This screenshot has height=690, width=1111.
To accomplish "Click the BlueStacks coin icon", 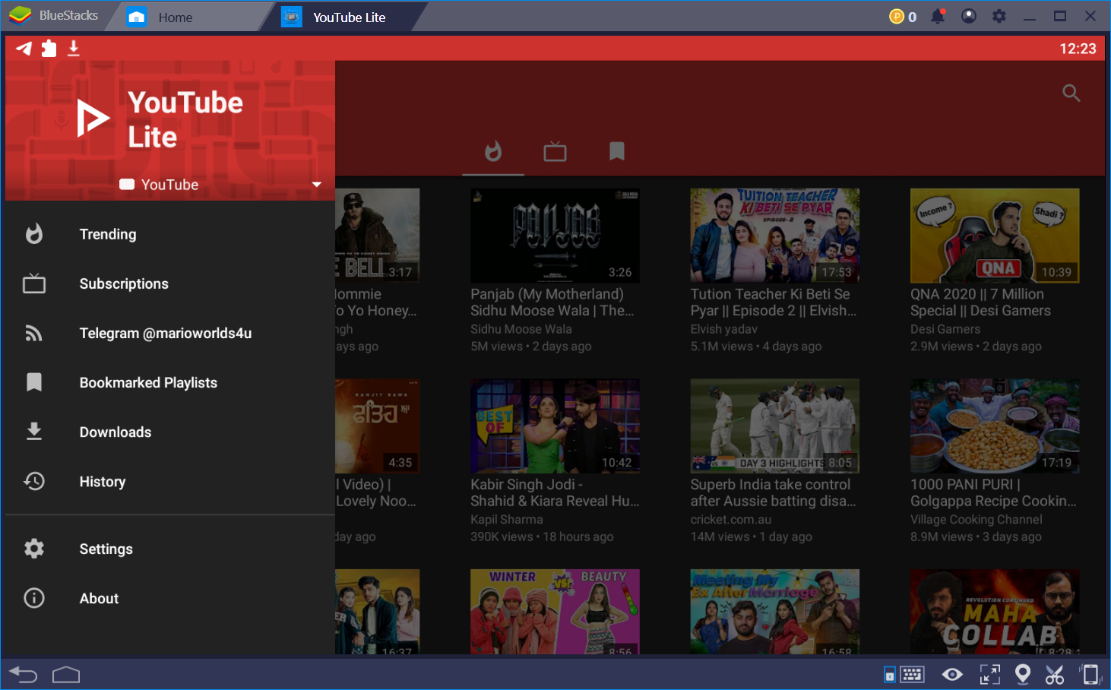I will (897, 16).
